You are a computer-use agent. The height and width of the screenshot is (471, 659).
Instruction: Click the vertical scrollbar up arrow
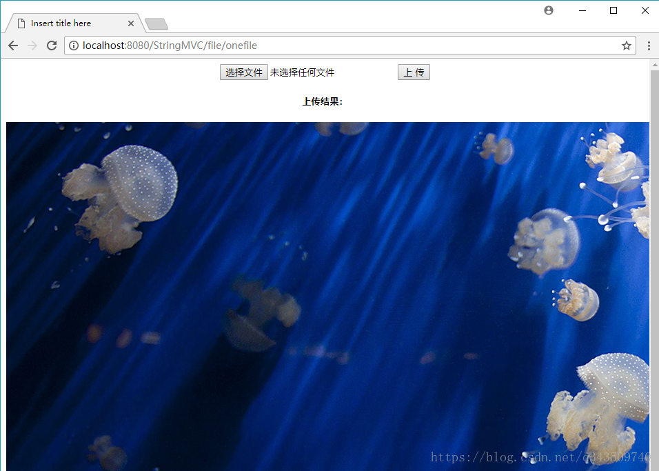point(654,65)
